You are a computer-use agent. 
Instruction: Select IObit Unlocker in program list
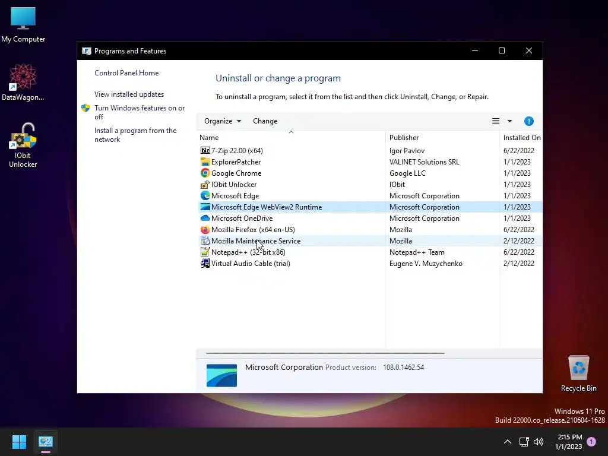coord(234,185)
